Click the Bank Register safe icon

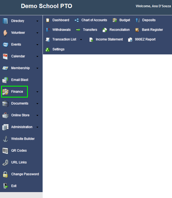click(x=137, y=30)
